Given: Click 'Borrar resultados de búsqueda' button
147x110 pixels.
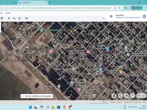Looking at the screenshot, I should coord(37,96).
